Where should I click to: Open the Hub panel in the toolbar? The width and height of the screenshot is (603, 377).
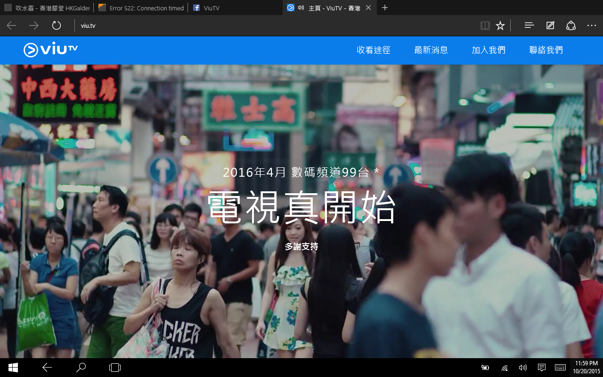[x=529, y=25]
